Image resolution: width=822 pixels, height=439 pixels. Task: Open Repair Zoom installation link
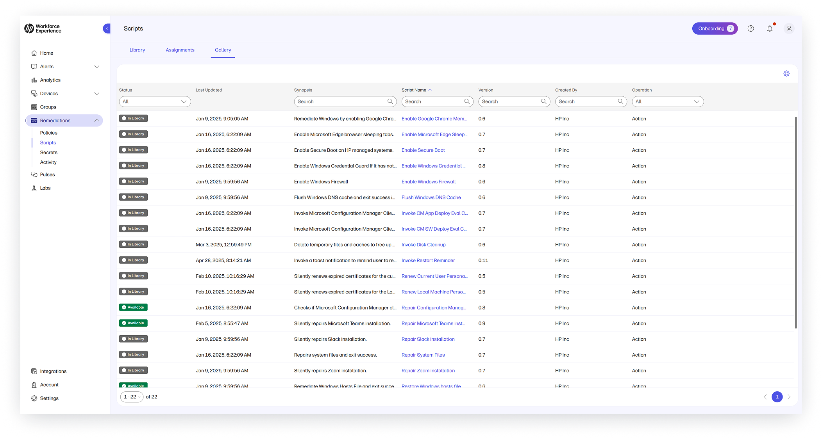point(428,371)
